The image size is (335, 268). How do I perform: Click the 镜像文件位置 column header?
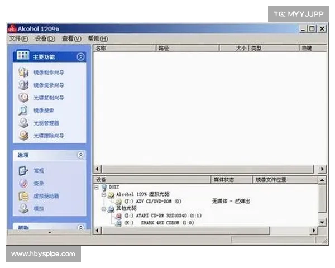(285, 180)
